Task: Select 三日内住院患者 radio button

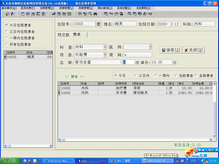Action: [7, 32]
